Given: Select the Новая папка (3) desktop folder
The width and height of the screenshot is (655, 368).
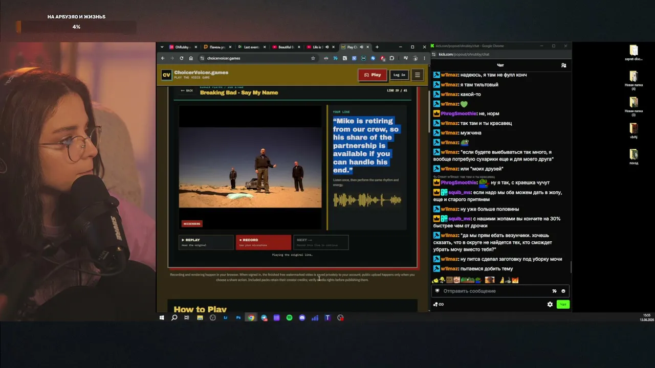Looking at the screenshot, I should (x=634, y=107).
